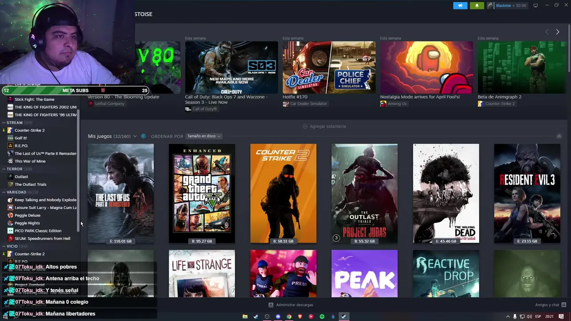
Task: Click the Amigos y chat friends icon
Action: (x=564, y=305)
